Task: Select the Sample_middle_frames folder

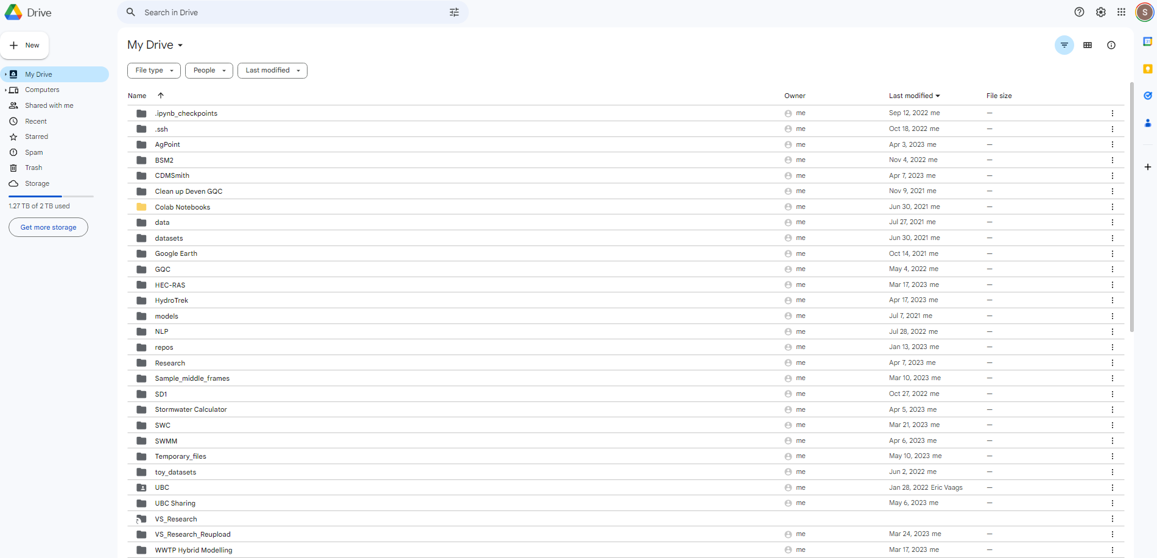Action: 625,378
